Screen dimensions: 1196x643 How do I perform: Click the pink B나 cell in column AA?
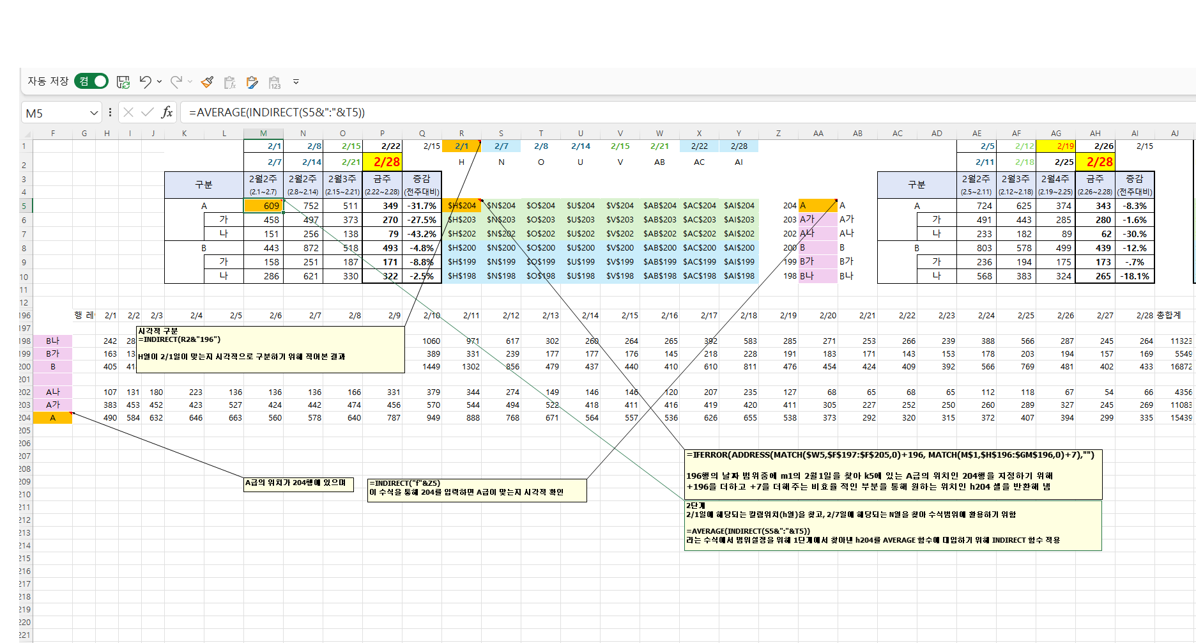818,276
